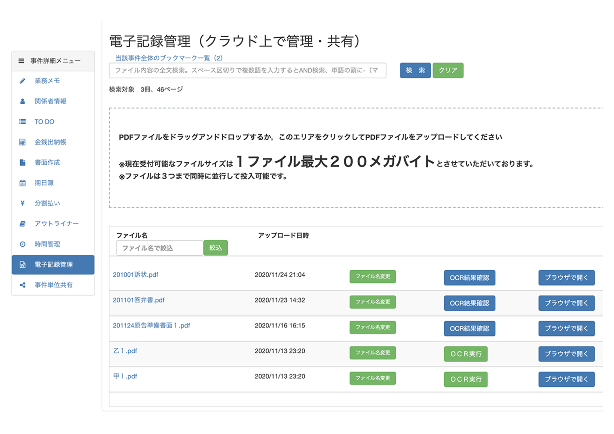Click the pencil icon for 業務メモ

(x=22, y=81)
